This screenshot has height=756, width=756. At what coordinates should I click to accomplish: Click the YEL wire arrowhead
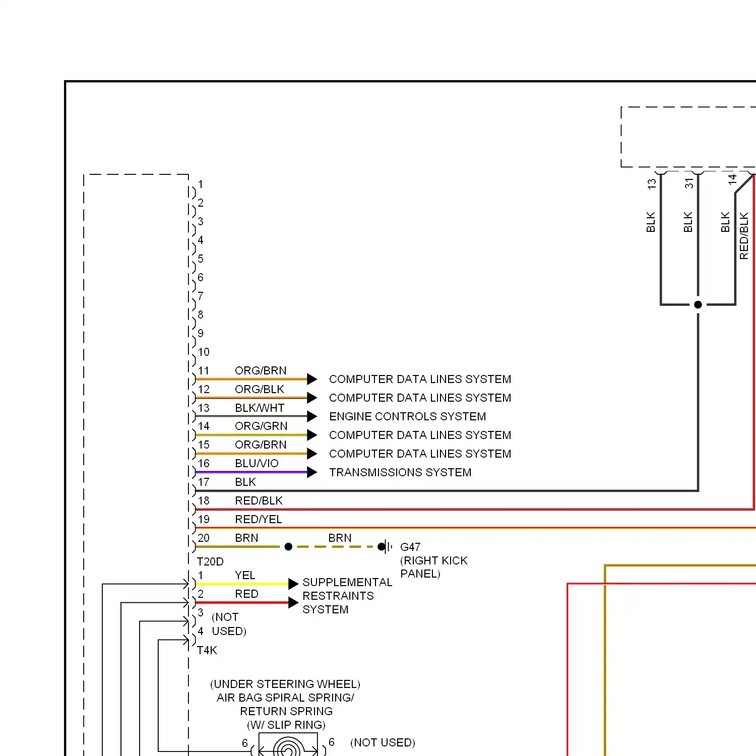coord(293,584)
